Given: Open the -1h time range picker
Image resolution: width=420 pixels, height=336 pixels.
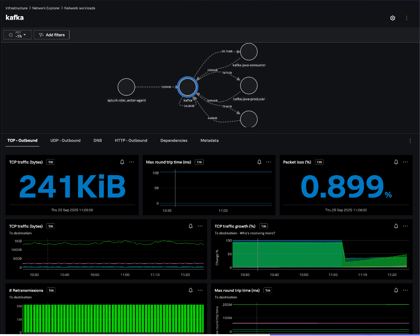Looking at the screenshot, I should (17, 35).
